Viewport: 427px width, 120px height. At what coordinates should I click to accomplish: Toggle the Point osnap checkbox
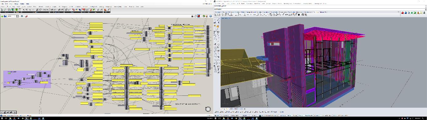click(x=226, y=112)
